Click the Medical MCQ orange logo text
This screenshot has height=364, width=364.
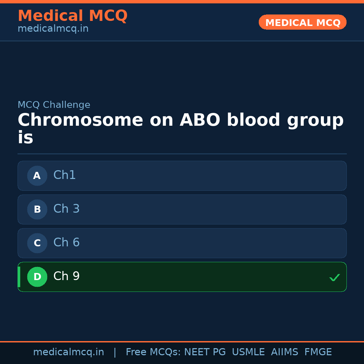click(72, 16)
